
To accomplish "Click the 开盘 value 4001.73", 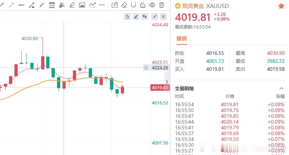I will coord(215,61).
